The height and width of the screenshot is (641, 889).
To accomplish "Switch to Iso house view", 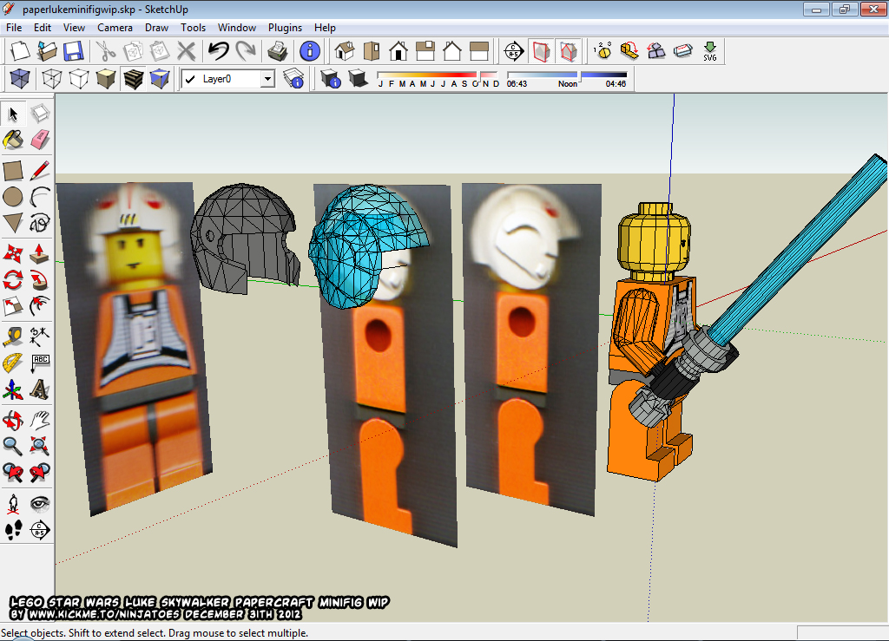I will 344,51.
